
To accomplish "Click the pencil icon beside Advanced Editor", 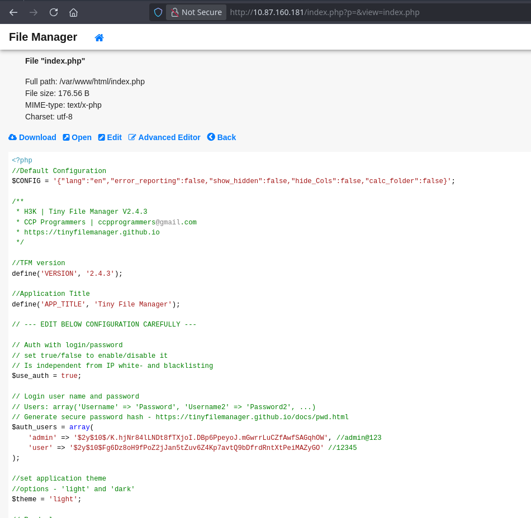I will [x=132, y=137].
